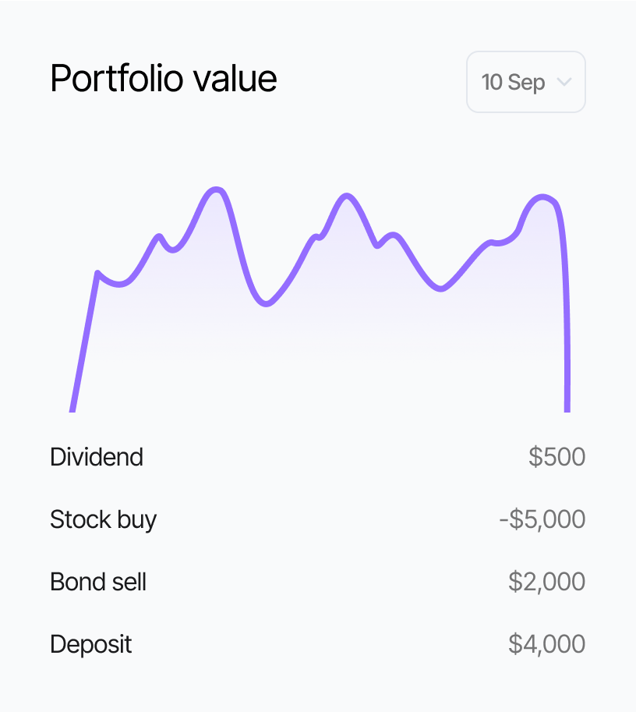This screenshot has height=712, width=636.
Task: Open the 10 Sep date dropdown
Action: [525, 82]
